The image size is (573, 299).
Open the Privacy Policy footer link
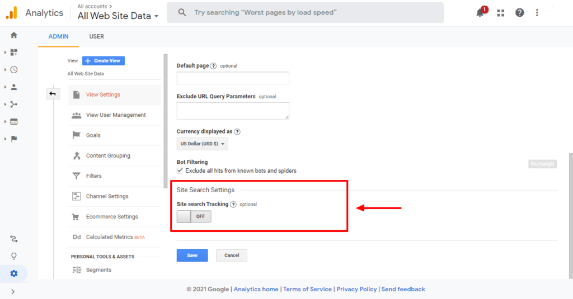[x=356, y=289]
